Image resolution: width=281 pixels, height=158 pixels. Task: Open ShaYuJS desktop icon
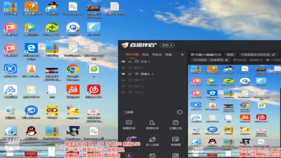(94, 29)
